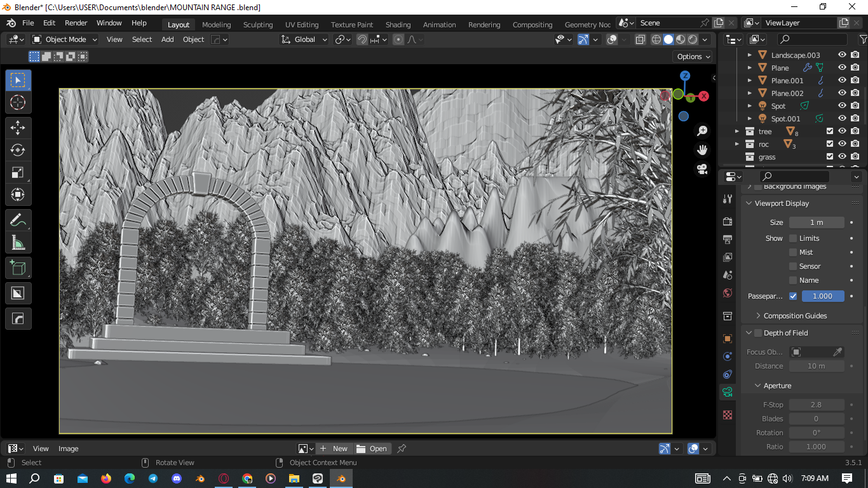The image size is (868, 488).
Task: Open the Render menu
Action: (76, 23)
